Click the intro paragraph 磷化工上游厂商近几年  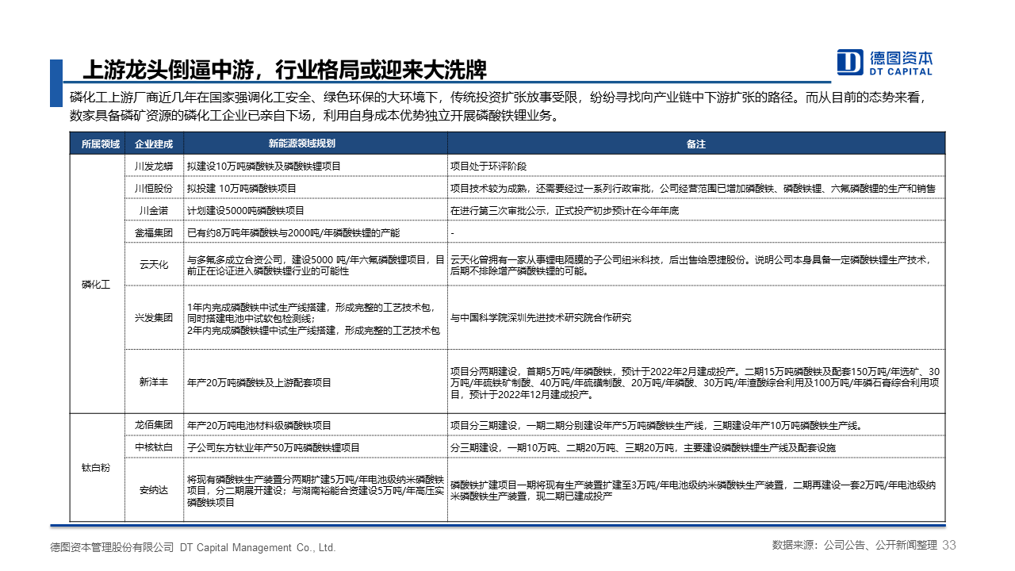pyautogui.click(x=498, y=106)
